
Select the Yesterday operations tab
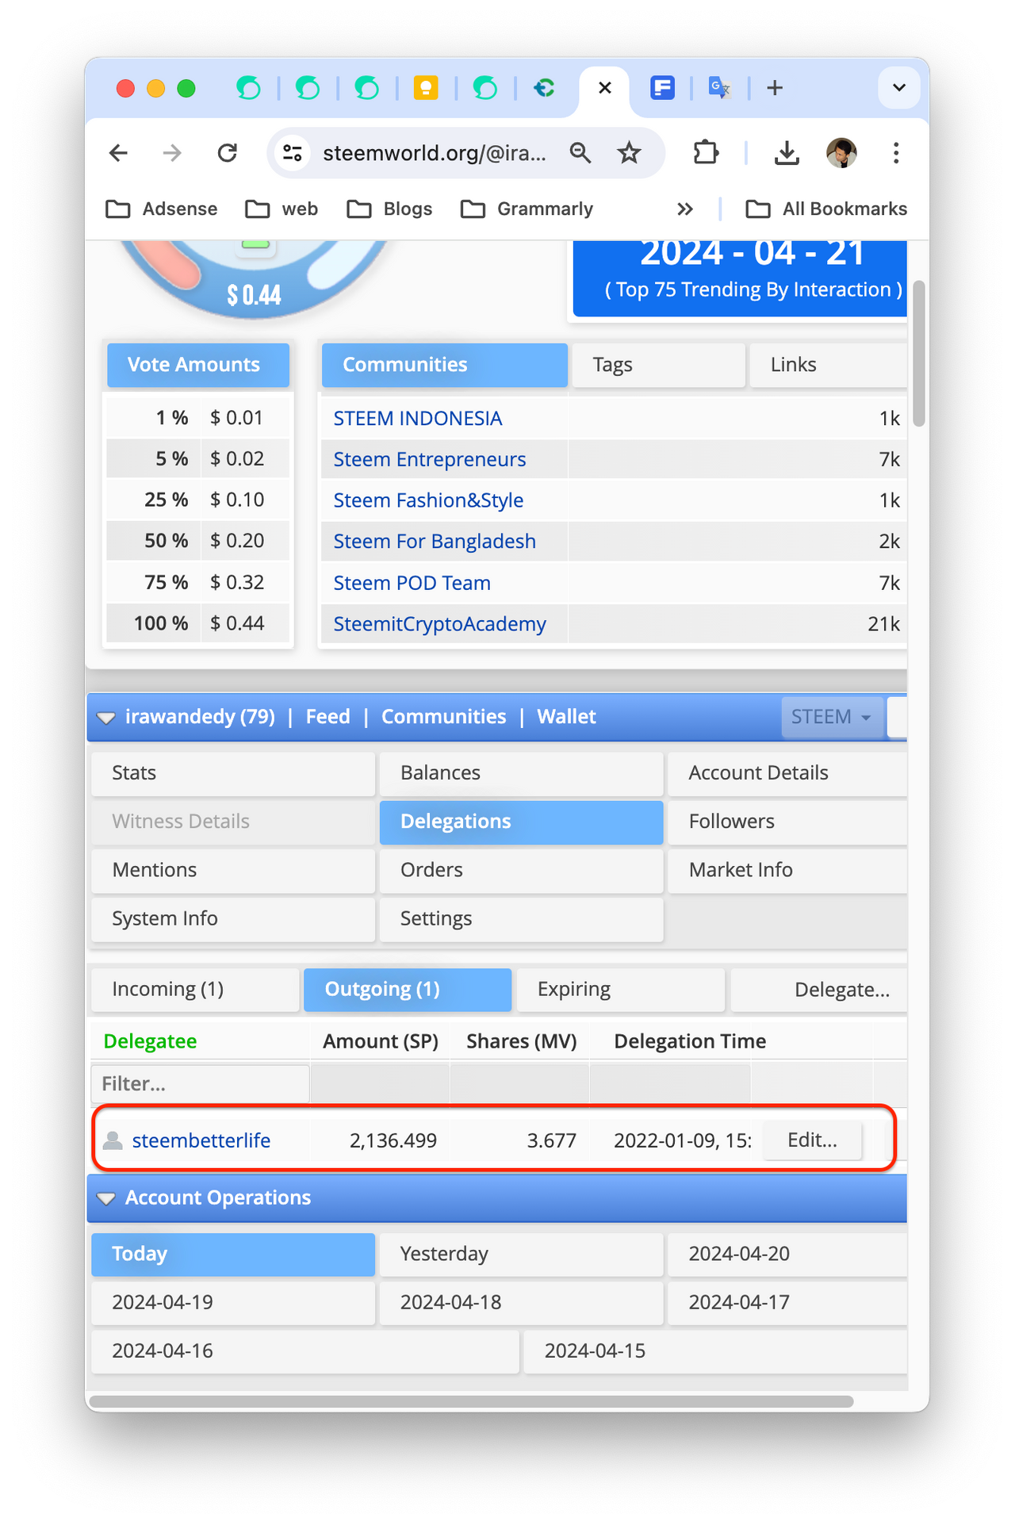521,1254
